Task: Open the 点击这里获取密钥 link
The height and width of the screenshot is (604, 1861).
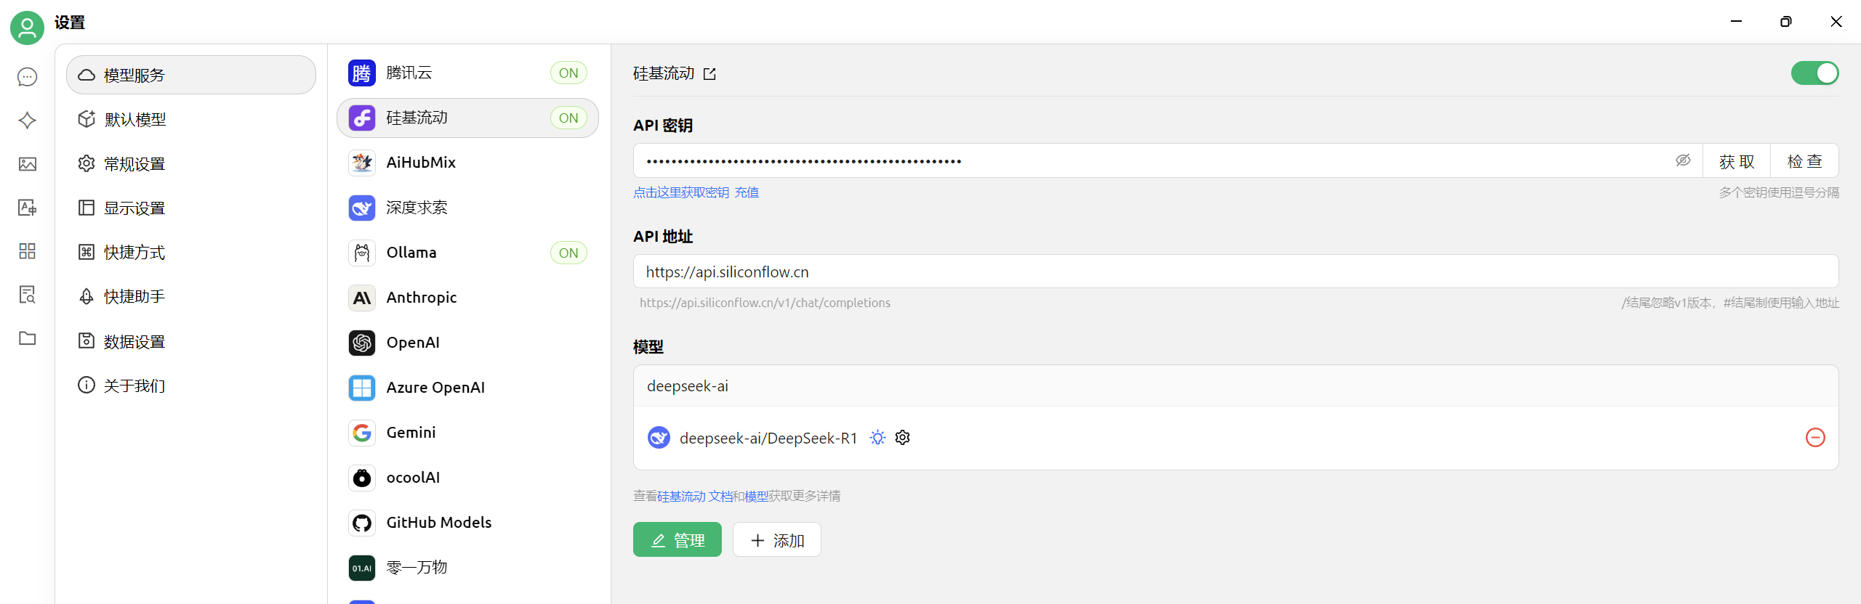Action: [681, 192]
